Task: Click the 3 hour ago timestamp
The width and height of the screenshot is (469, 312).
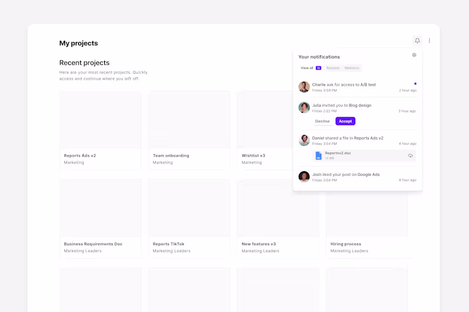Action: [407, 111]
